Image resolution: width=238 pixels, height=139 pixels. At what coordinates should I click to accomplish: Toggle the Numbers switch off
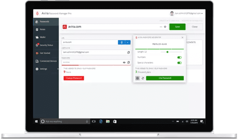tap(179, 57)
